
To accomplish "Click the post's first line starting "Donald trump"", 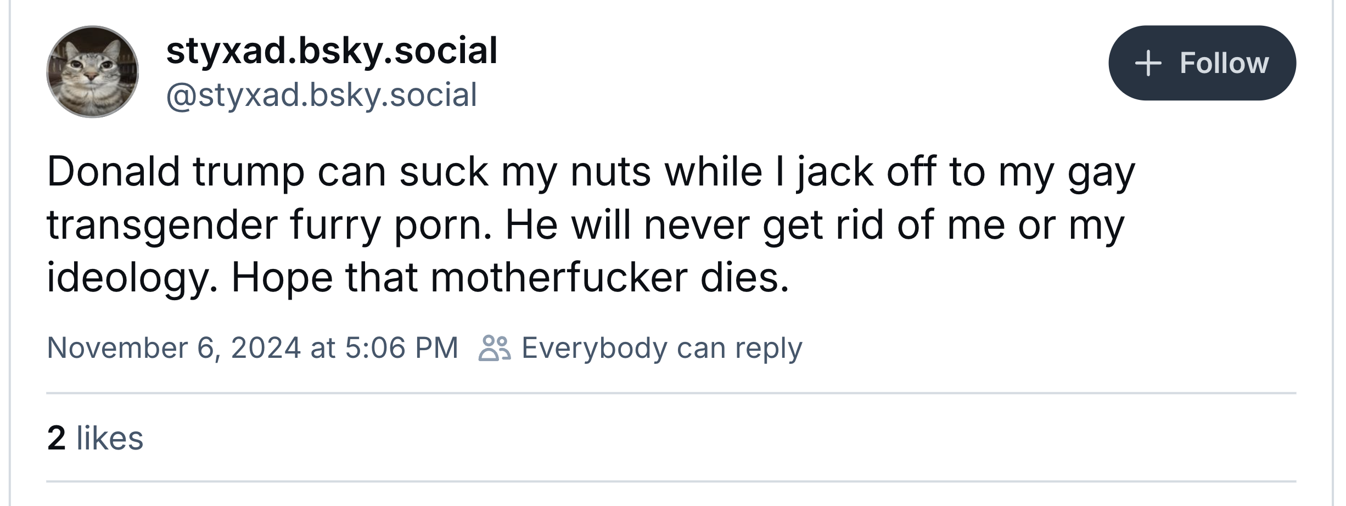I will pos(591,172).
